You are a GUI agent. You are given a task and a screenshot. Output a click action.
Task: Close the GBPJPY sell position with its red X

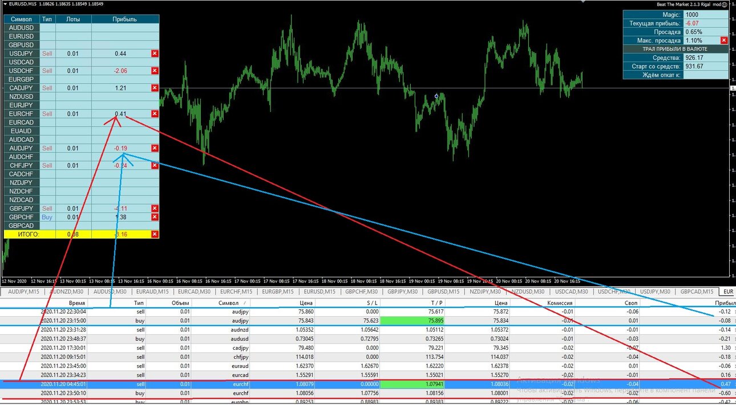[155, 208]
